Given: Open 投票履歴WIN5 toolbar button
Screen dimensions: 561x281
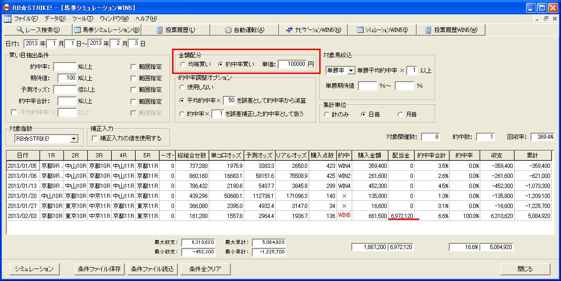Looking at the screenshot, I should click(x=451, y=30).
